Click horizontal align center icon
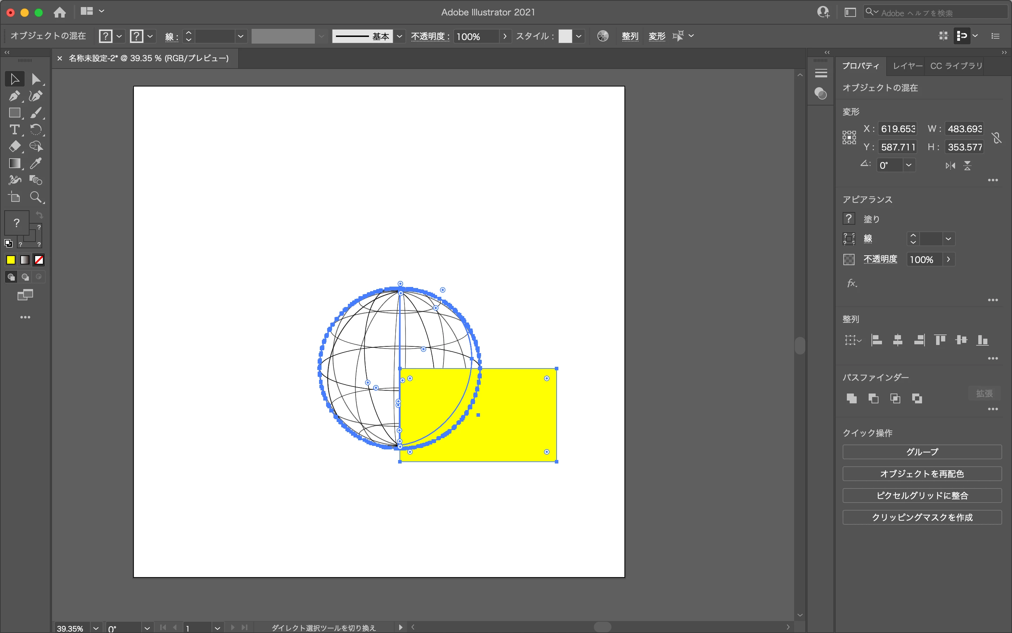Screen dimensions: 1012x633 tap(897, 340)
